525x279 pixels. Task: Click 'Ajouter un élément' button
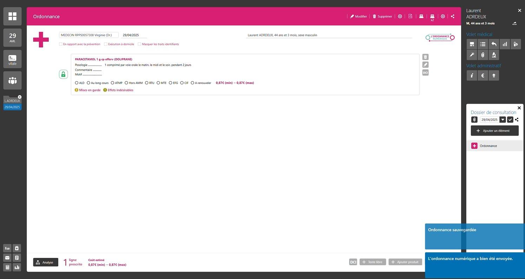(494, 131)
